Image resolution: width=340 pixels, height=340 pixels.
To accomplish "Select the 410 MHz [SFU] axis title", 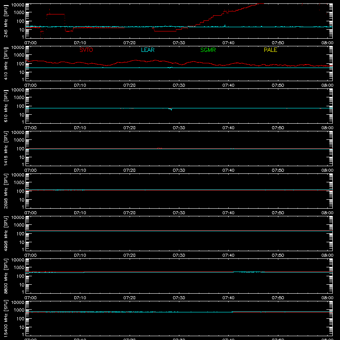I will tap(6, 63).
